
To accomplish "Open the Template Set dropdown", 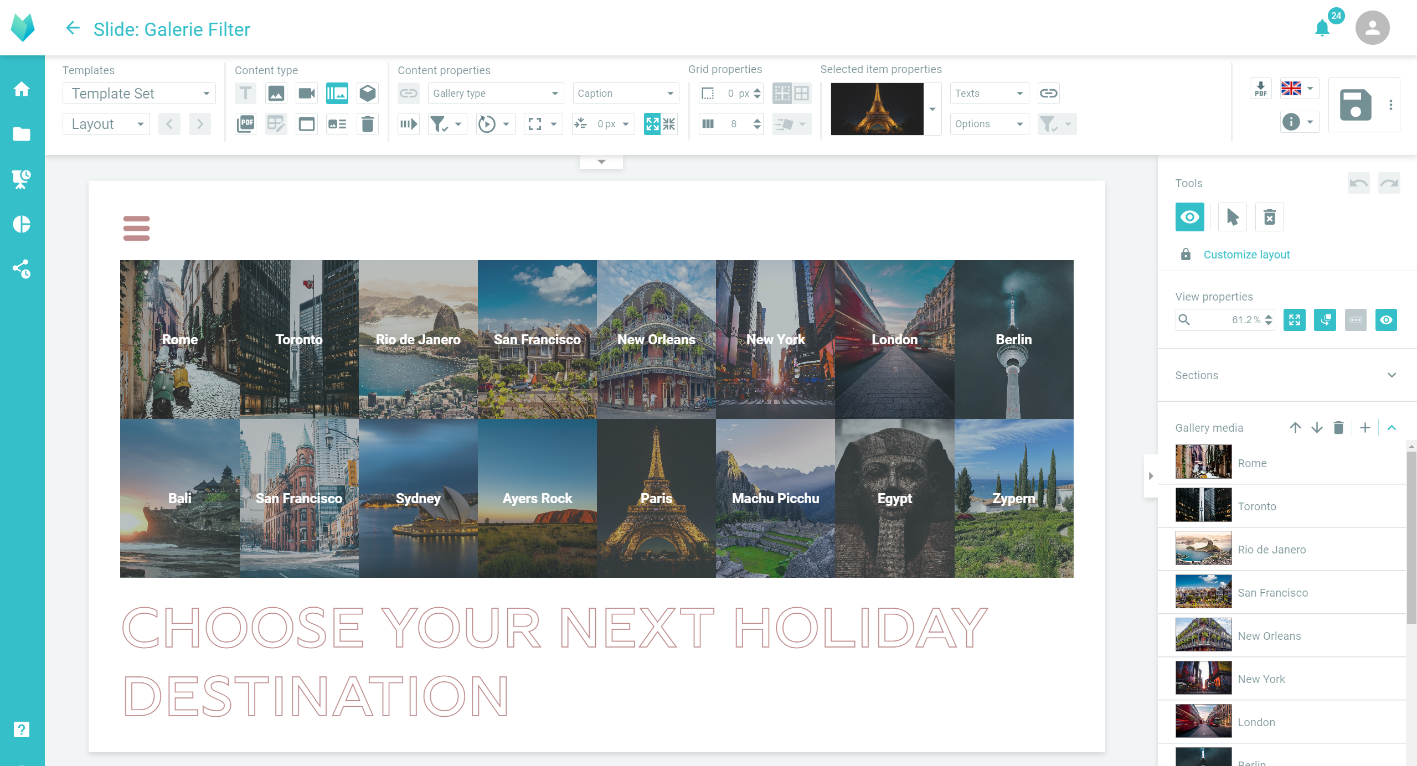I will [139, 93].
